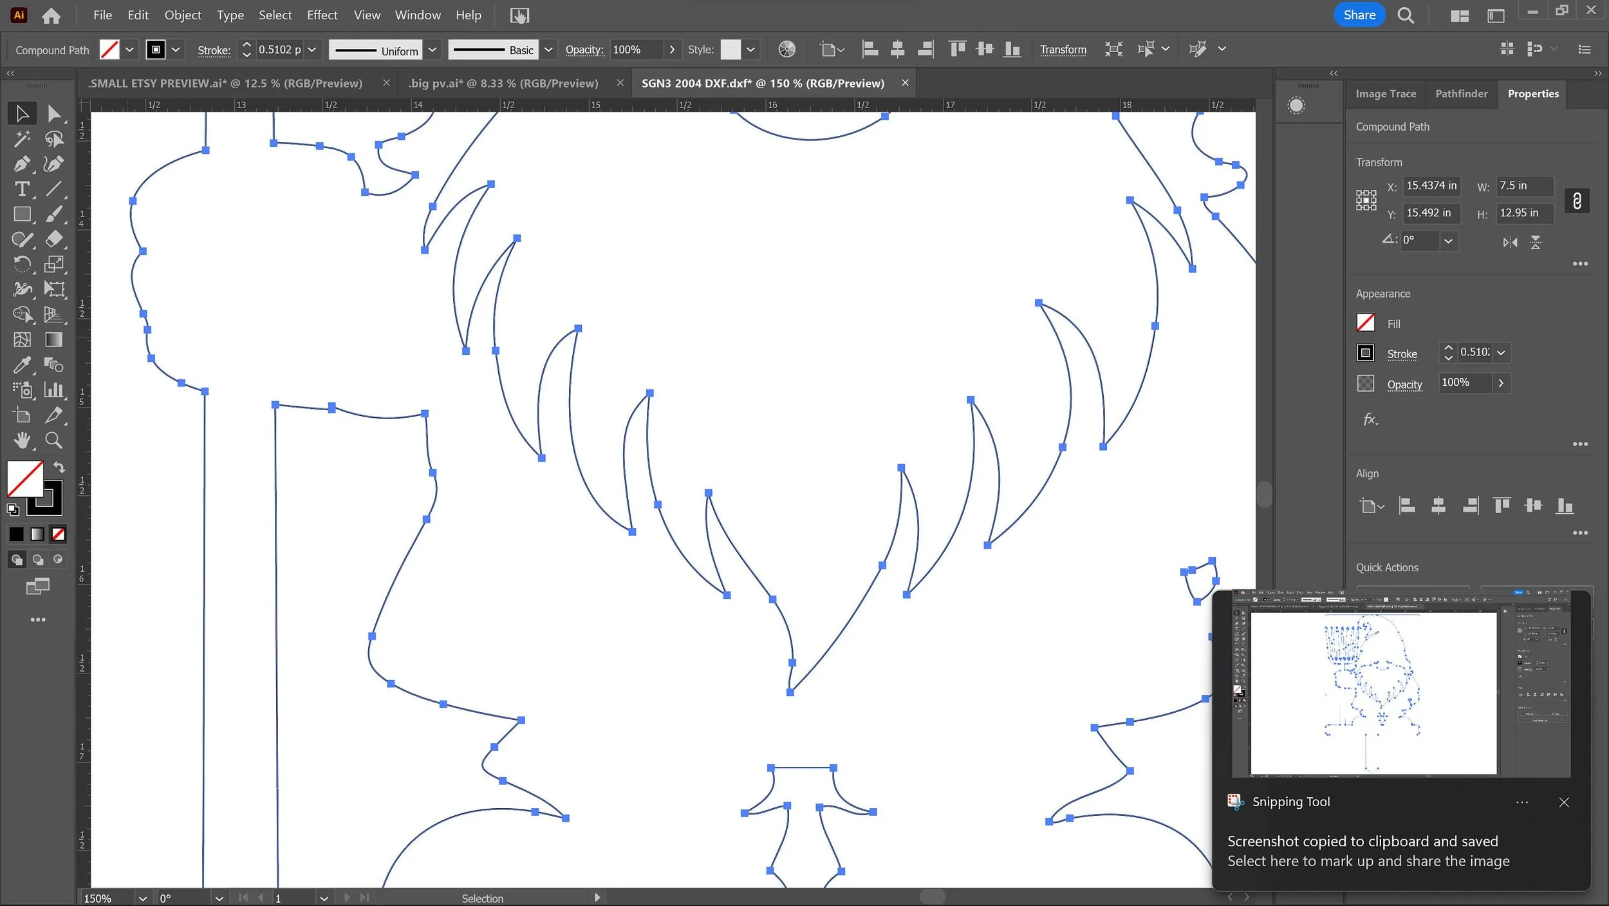Set fill to None in the Tools panel
The image size is (1609, 906).
click(x=59, y=534)
